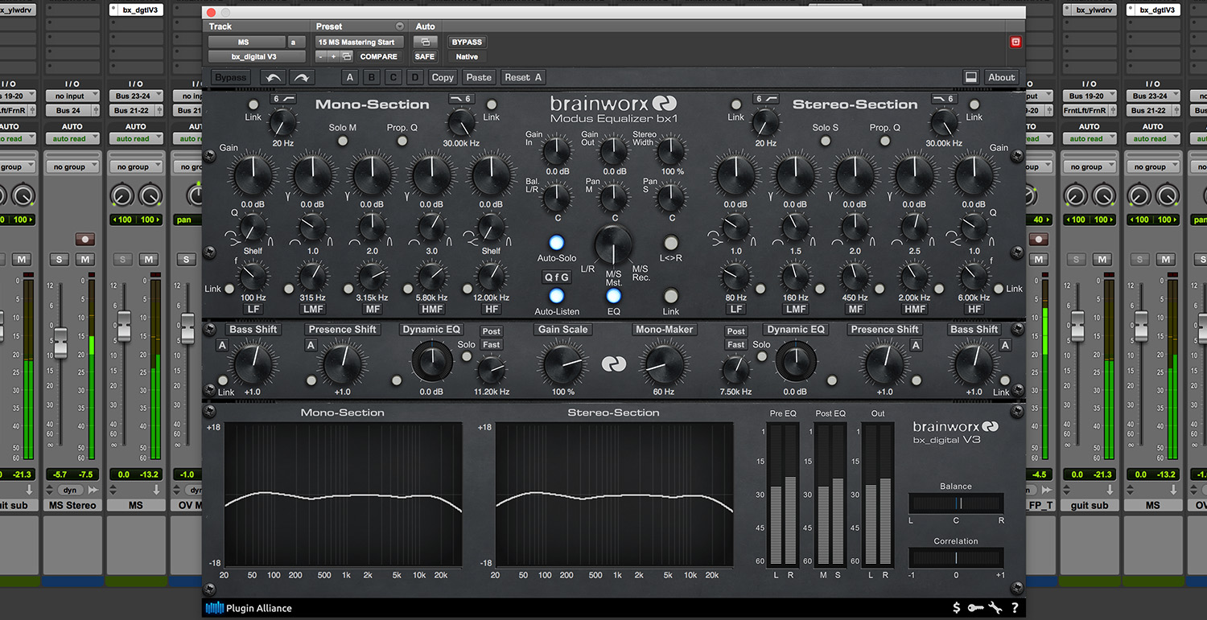The image size is (1207, 620).
Task: Toggle the Post button in mono Dynamic EQ
Action: tap(492, 331)
